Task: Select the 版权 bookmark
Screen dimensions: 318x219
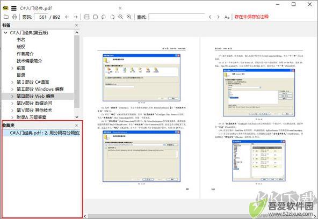Action: pyautogui.click(x=21, y=47)
